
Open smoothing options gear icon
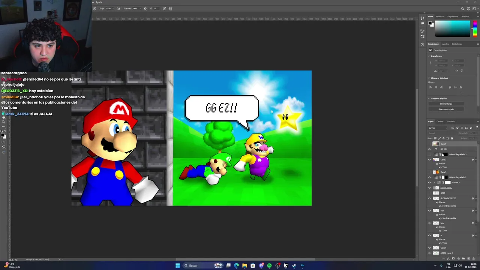point(145,9)
